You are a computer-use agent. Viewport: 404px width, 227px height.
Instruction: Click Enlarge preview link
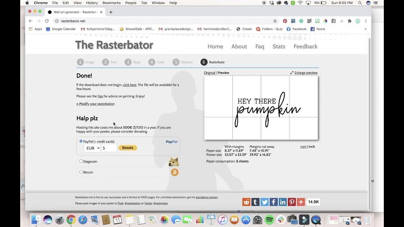[x=304, y=73]
